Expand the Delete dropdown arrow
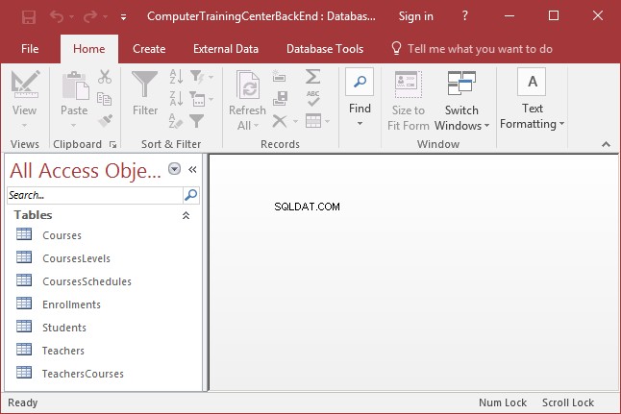Image resolution: width=621 pixels, height=414 pixels. pyautogui.click(x=295, y=121)
